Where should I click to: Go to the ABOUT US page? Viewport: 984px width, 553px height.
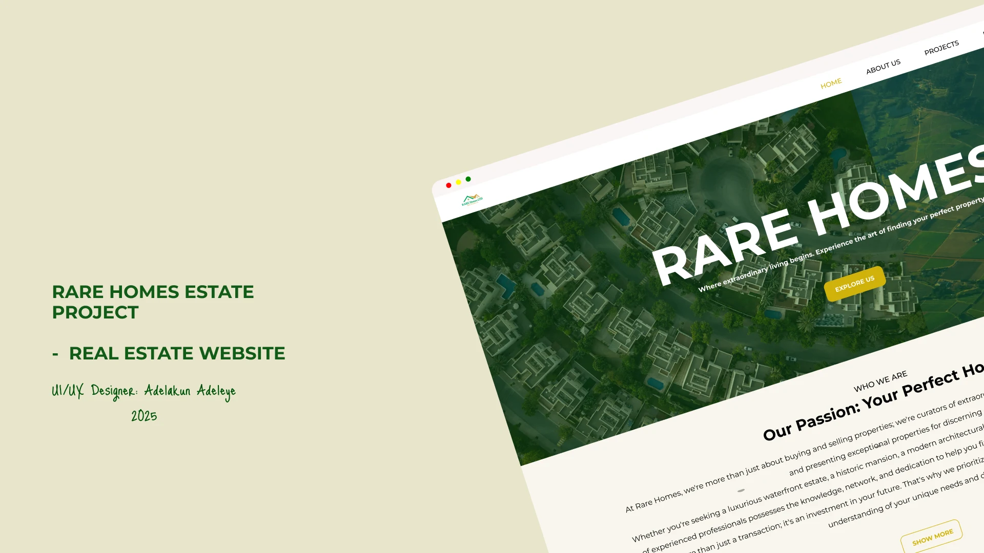[883, 67]
